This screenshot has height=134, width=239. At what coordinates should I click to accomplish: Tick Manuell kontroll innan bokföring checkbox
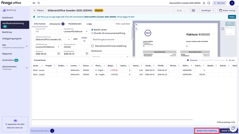[92, 46]
